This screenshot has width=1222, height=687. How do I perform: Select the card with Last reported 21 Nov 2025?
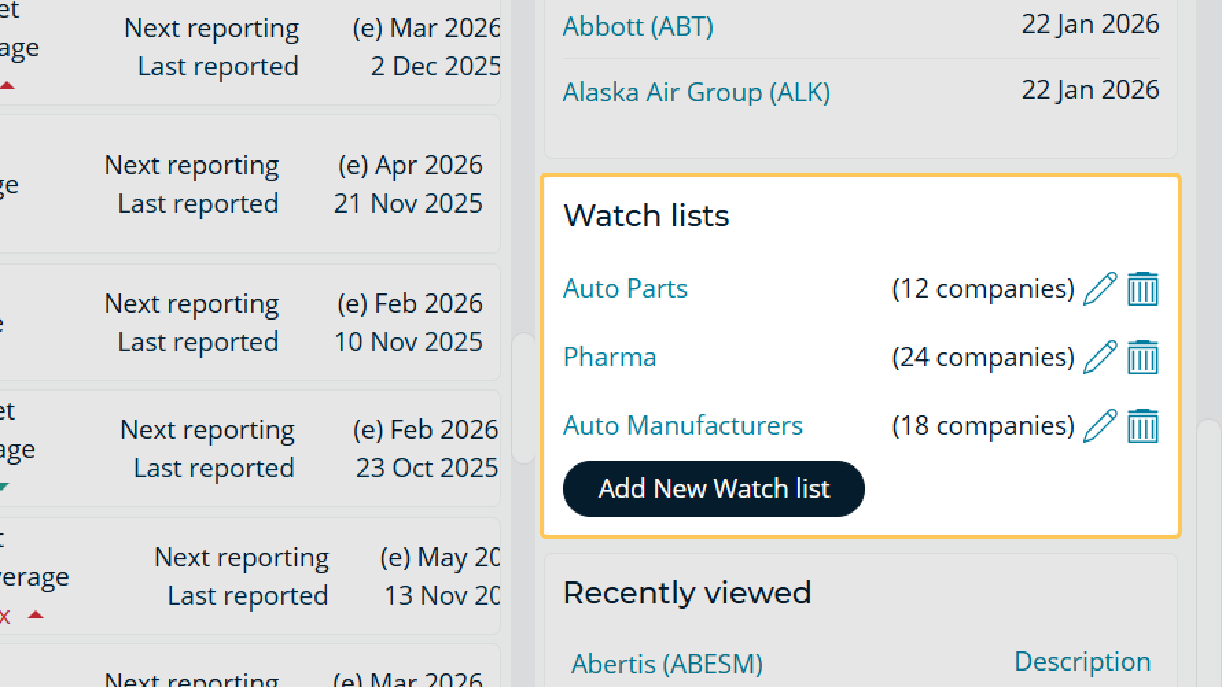click(251, 183)
